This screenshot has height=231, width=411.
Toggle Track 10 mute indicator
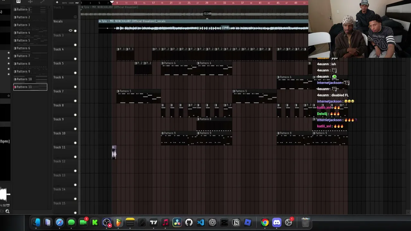[x=75, y=143]
